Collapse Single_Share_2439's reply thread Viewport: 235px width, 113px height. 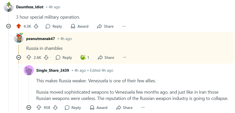click(x=29, y=107)
